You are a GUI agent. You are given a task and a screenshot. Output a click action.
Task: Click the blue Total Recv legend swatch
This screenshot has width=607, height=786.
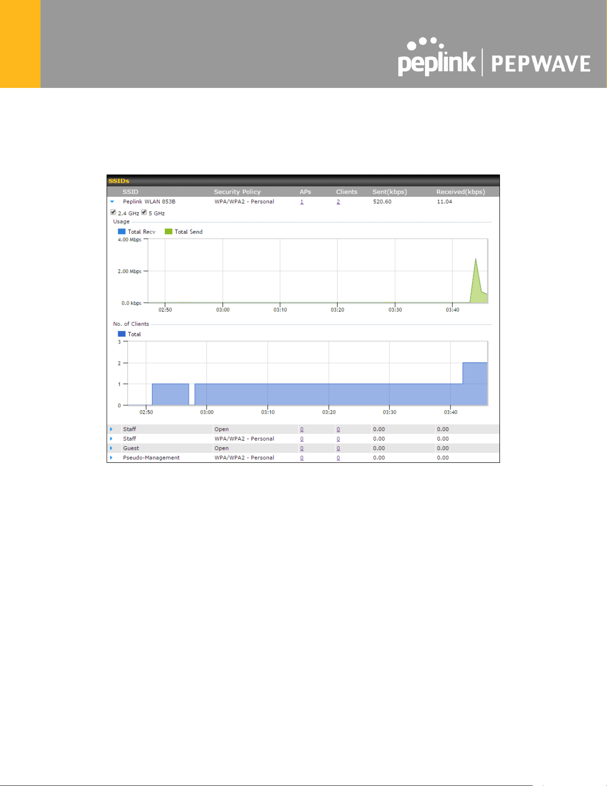pos(121,232)
